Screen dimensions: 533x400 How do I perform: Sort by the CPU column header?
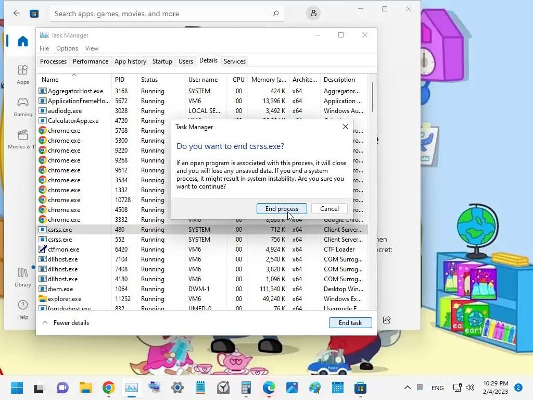pyautogui.click(x=238, y=79)
